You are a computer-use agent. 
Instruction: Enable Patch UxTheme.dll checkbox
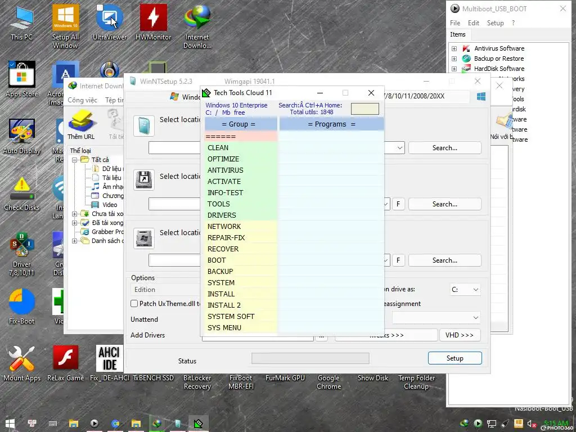tap(134, 303)
